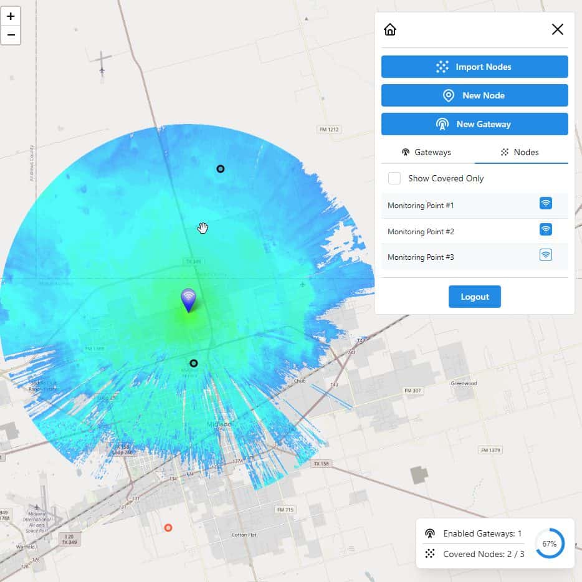Close the side panel with X

coord(557,29)
